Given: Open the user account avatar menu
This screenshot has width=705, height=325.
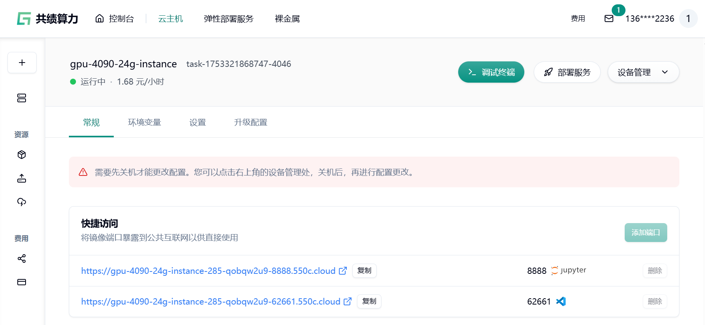Looking at the screenshot, I should (x=688, y=18).
